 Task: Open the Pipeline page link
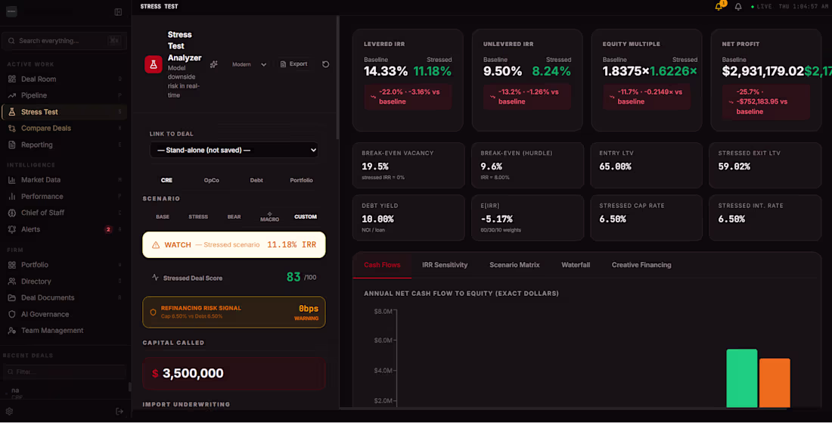65,95
